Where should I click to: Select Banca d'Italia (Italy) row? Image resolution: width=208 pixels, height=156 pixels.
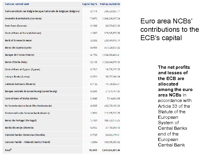(x=16, y=62)
